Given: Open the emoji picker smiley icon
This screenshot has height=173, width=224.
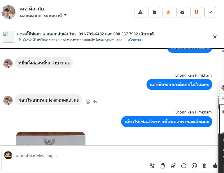Looking at the screenshot, I should pyautogui.click(x=194, y=166).
